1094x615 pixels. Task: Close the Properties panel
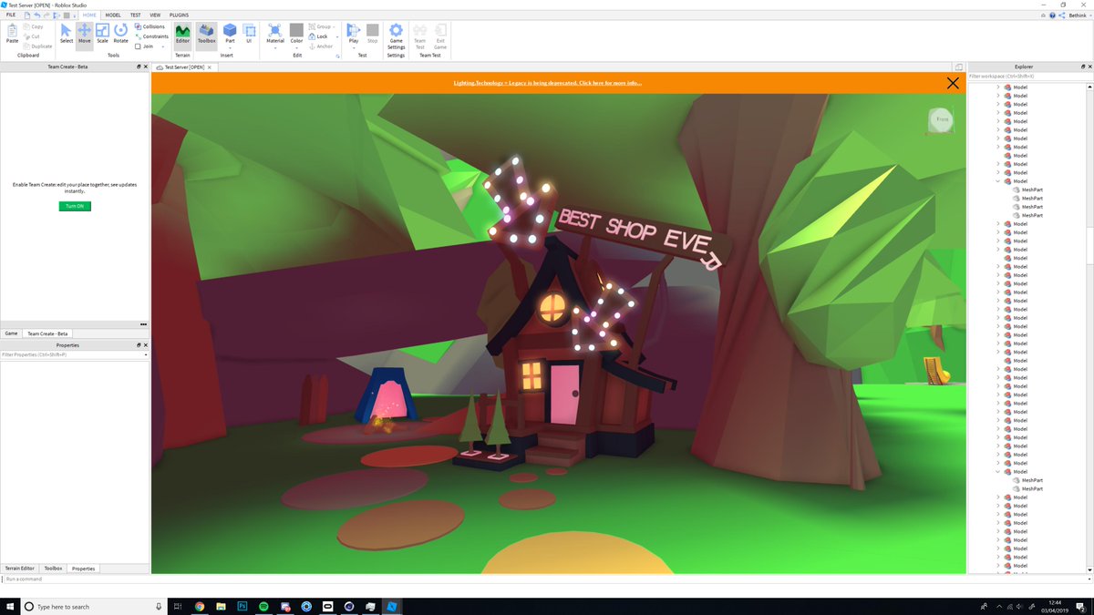[146, 345]
